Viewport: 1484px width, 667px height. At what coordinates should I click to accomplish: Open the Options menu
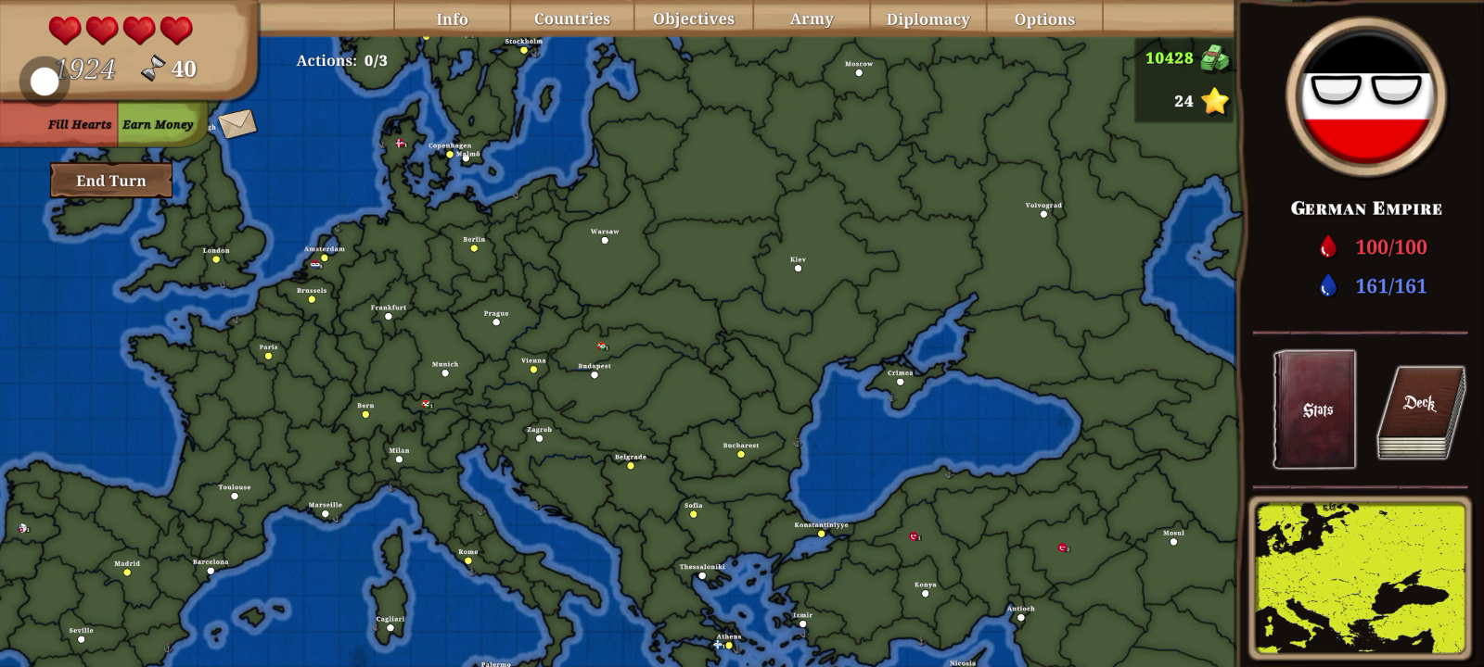point(1044,19)
